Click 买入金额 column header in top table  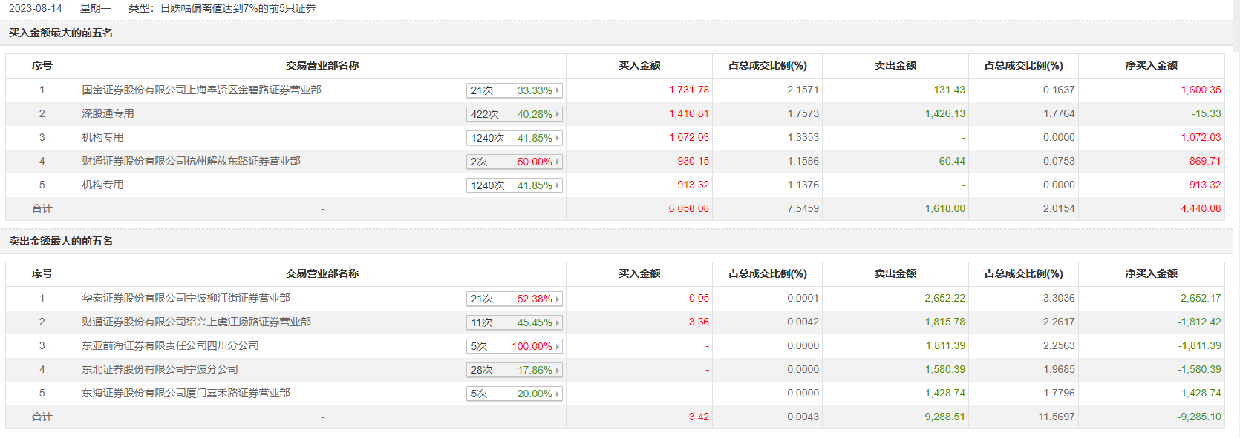pos(639,65)
